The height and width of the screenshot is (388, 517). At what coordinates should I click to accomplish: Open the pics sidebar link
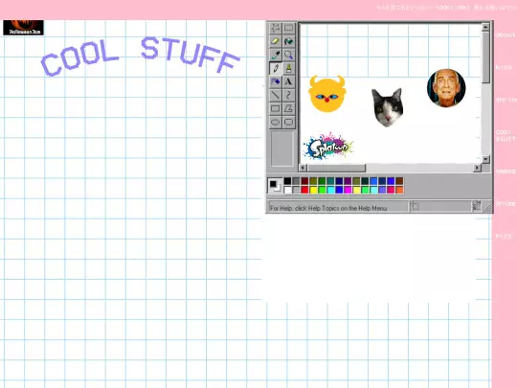(x=504, y=237)
